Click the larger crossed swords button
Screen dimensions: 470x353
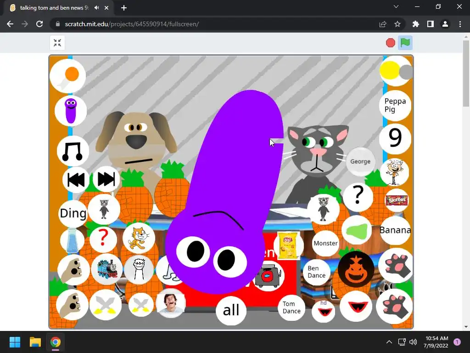coord(106,305)
